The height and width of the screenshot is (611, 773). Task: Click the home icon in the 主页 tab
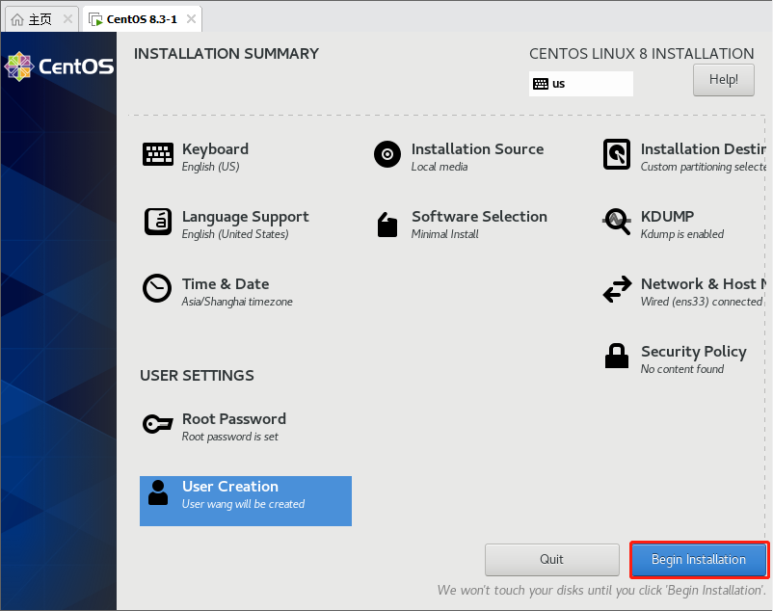(x=17, y=19)
